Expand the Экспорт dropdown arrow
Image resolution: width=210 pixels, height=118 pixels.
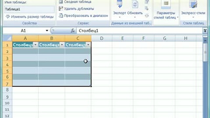pyautogui.click(x=119, y=17)
